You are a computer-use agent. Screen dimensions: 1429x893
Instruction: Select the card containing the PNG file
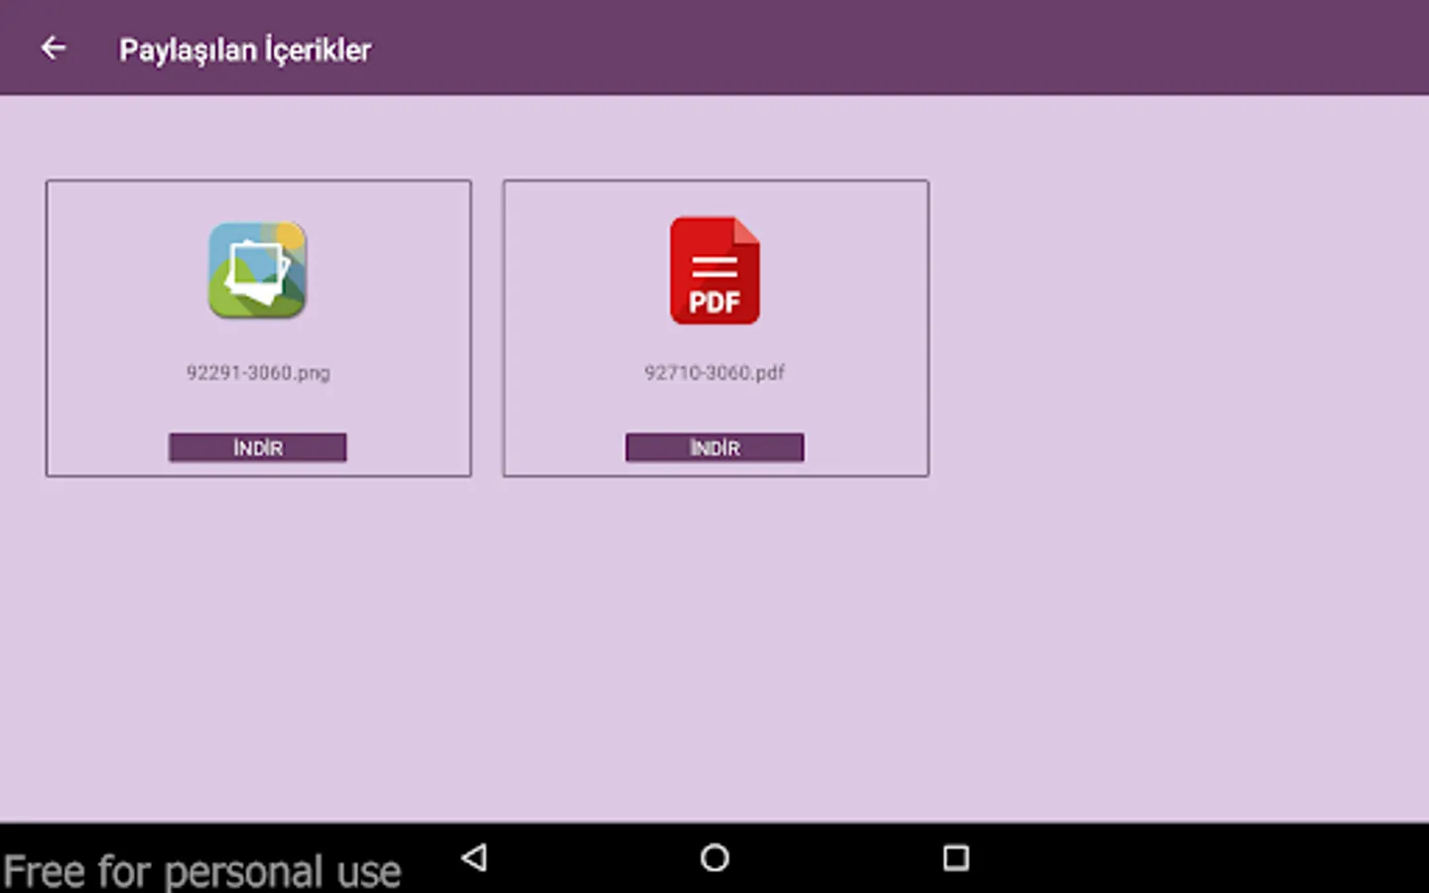point(258,328)
